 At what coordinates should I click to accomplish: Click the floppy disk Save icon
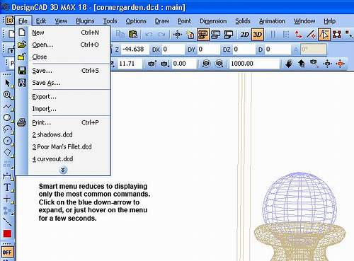coord(22,71)
